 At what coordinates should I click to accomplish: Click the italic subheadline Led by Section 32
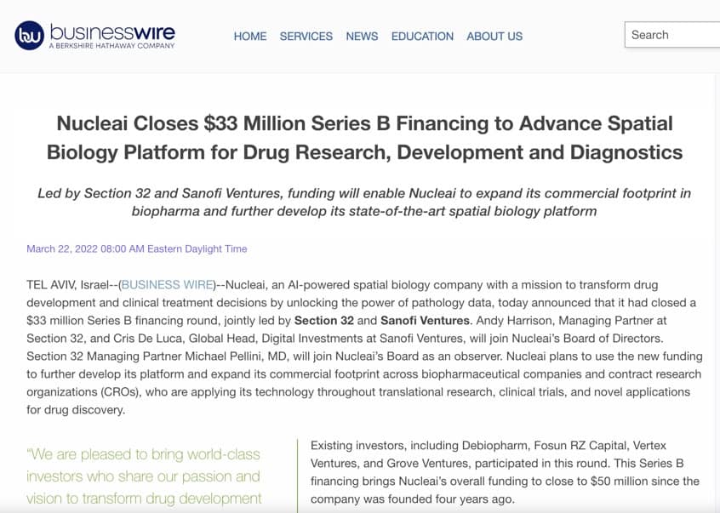click(x=364, y=202)
